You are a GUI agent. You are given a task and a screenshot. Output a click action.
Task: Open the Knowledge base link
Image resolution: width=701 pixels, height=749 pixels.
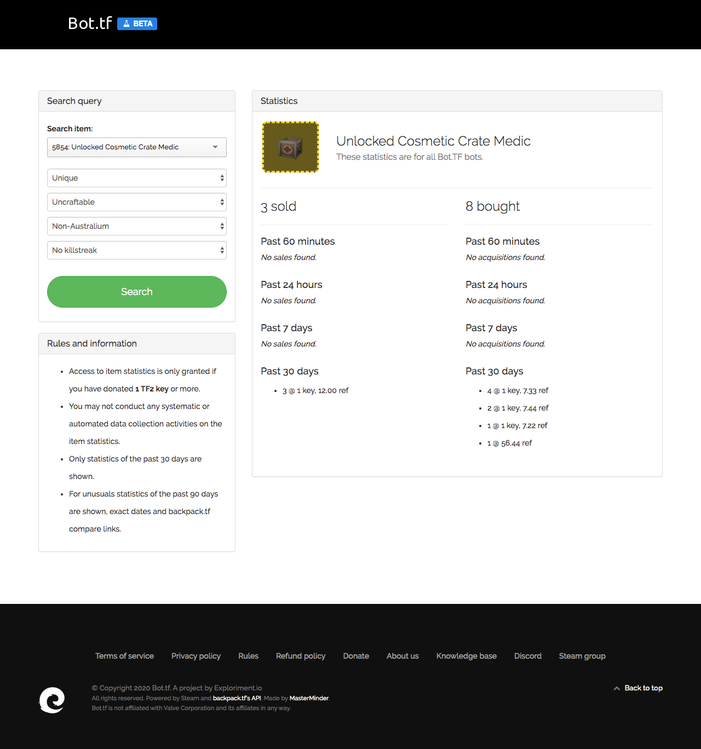point(467,656)
